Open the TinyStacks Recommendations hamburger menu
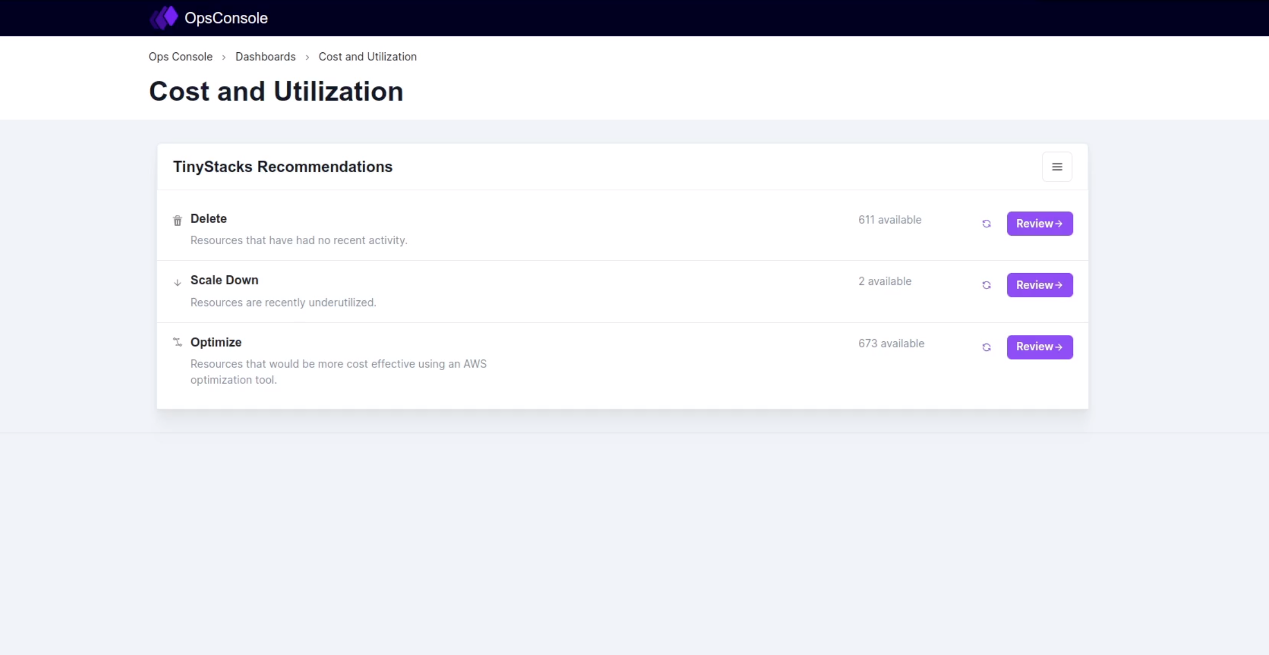Image resolution: width=1269 pixels, height=655 pixels. (1057, 167)
